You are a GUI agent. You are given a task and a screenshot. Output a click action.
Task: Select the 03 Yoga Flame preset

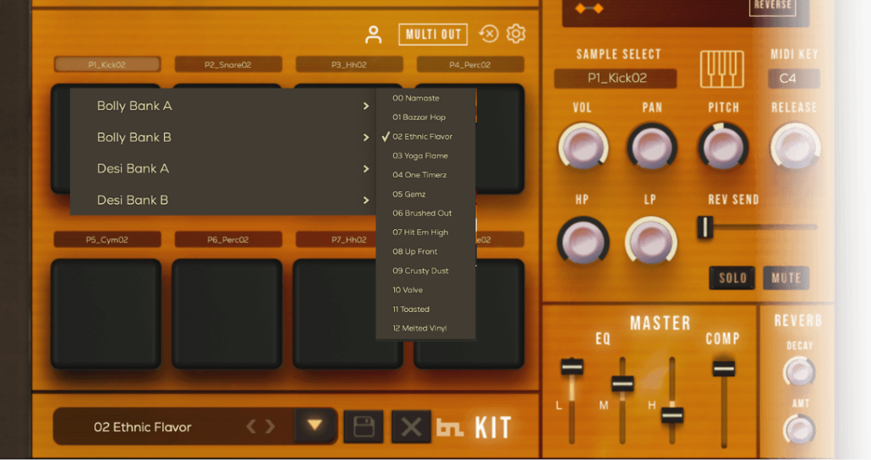click(x=420, y=156)
